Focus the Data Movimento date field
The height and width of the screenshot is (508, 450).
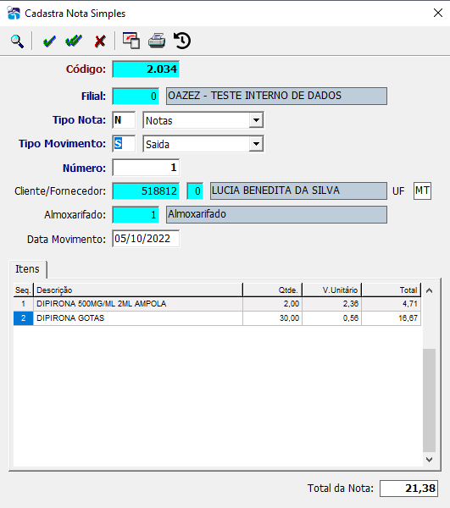[146, 239]
